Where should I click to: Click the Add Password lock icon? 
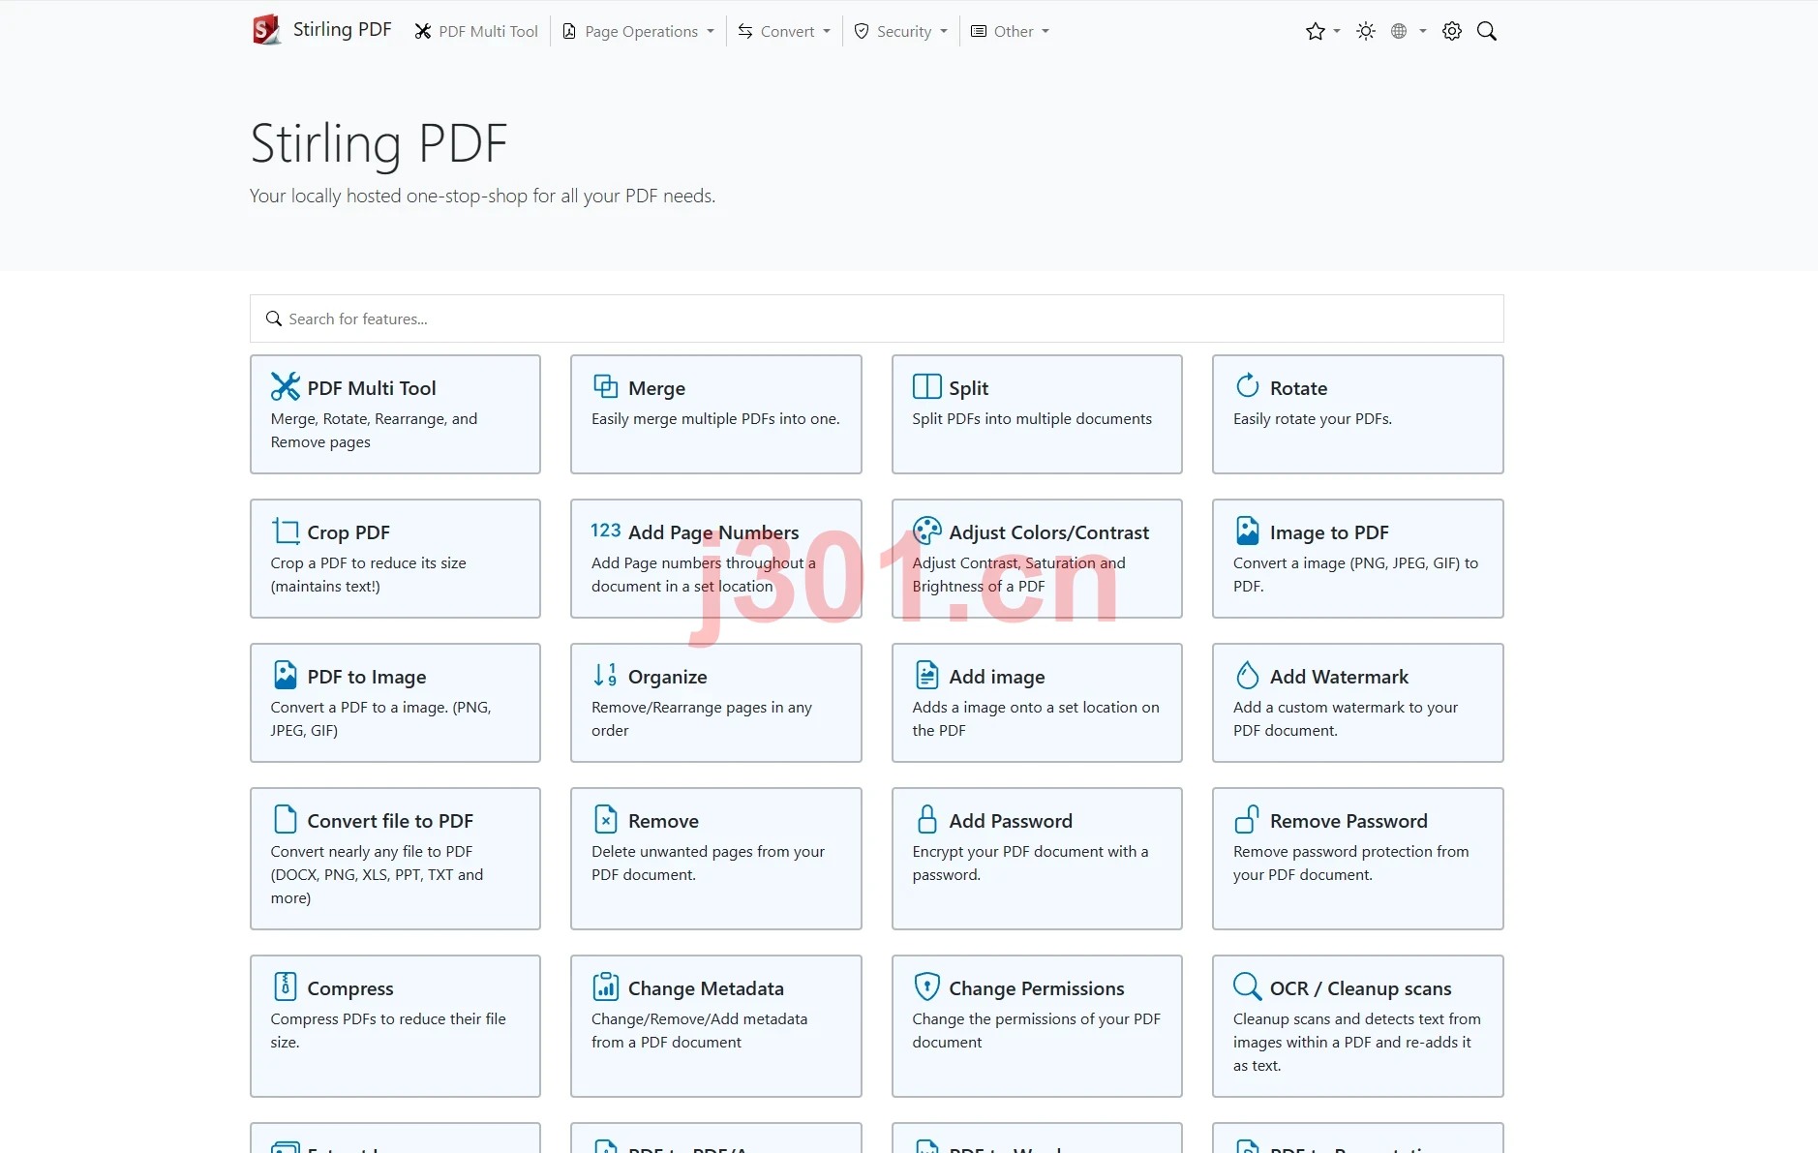coord(926,819)
